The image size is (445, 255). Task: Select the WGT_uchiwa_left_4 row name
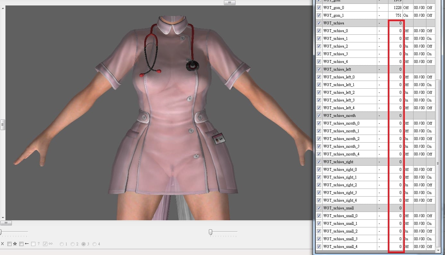pos(339,108)
